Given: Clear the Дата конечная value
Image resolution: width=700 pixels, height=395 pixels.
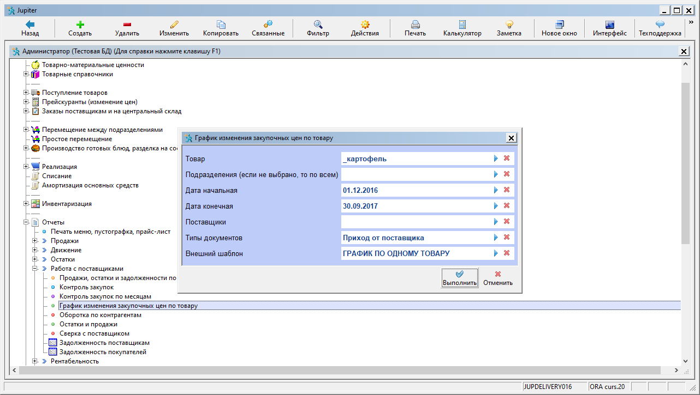Looking at the screenshot, I should (507, 206).
